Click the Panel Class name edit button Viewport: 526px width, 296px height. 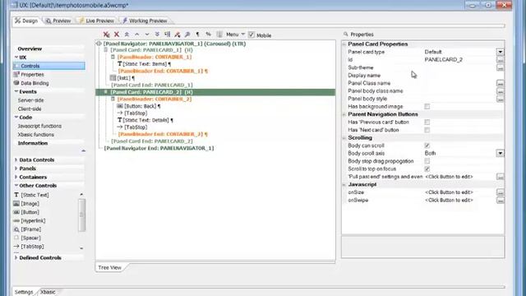[501, 83]
